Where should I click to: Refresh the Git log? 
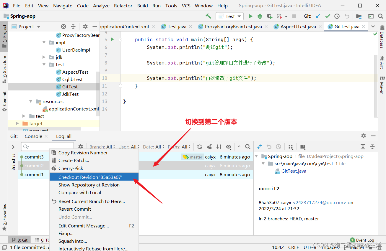(x=200, y=147)
